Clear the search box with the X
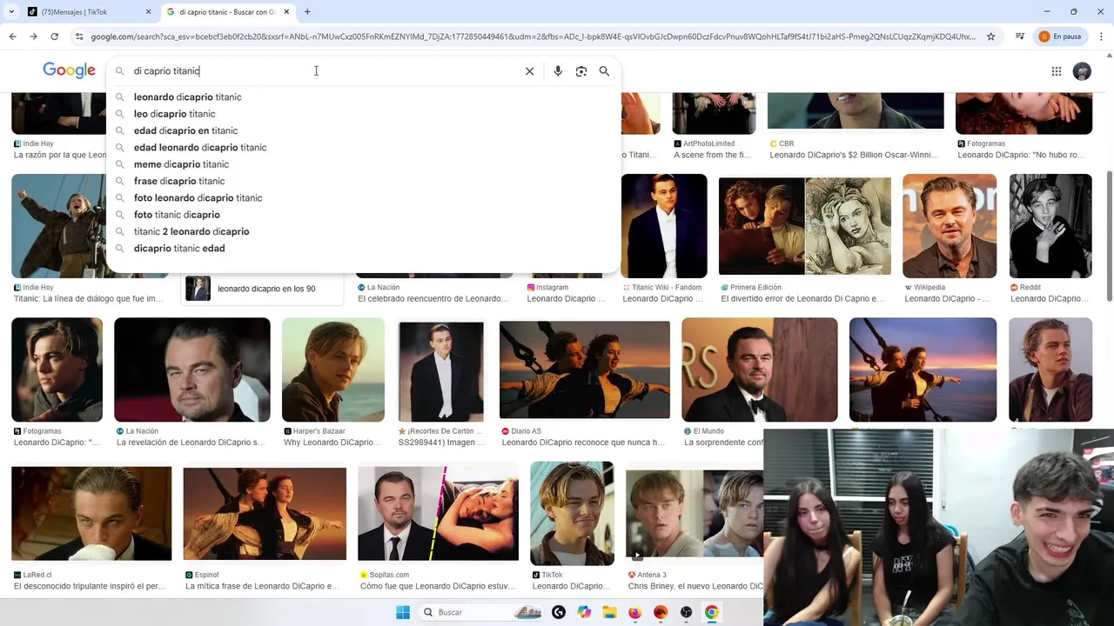The image size is (1114, 626). click(529, 71)
